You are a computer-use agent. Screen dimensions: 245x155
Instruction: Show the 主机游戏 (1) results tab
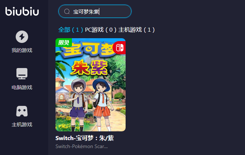point(137,29)
